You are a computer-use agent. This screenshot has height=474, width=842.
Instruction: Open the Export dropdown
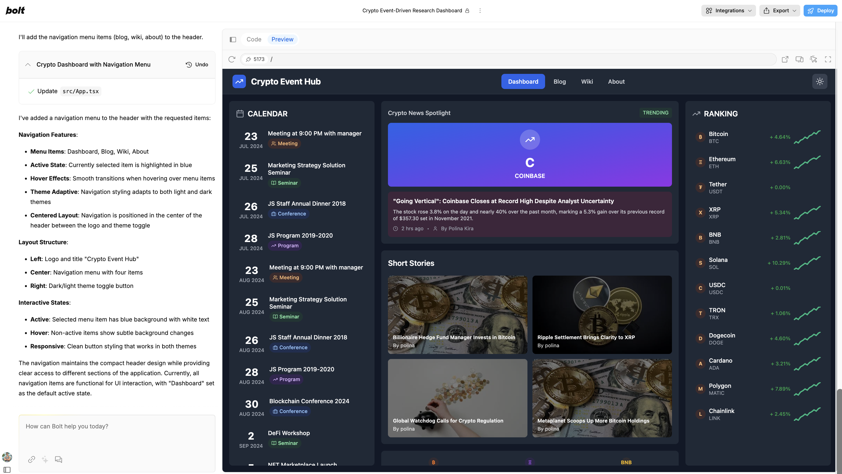tap(779, 10)
